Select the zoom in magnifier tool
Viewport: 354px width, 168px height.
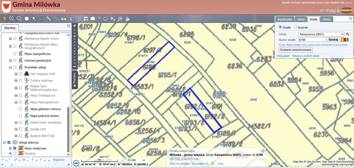pos(12,19)
